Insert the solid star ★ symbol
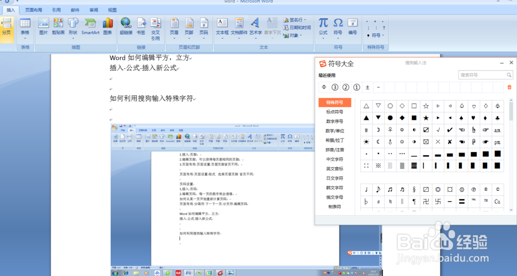This screenshot has width=517, height=276. tap(425, 118)
